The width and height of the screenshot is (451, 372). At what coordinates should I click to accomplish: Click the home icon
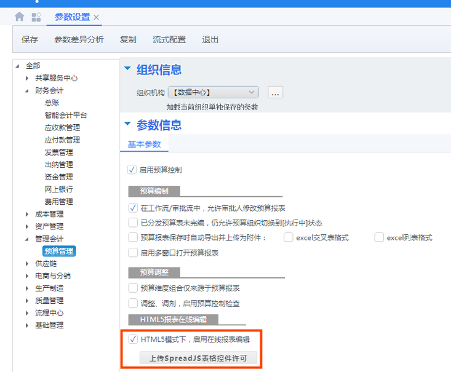click(20, 17)
